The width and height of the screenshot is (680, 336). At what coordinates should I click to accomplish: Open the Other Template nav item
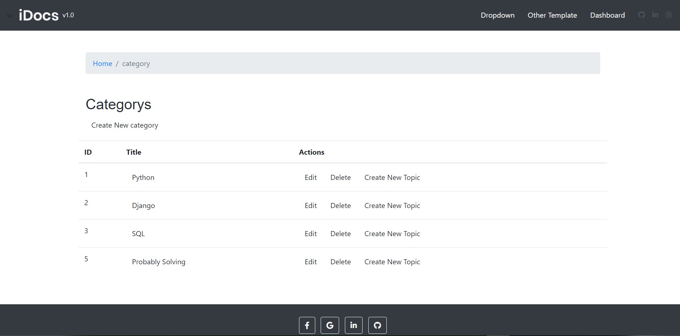552,15
